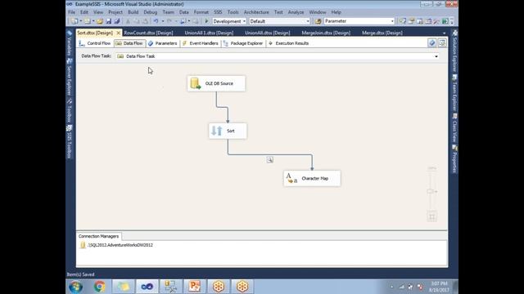This screenshot has width=524, height=294.
Task: Click the Redo arrow icon
Action: tap(169, 21)
